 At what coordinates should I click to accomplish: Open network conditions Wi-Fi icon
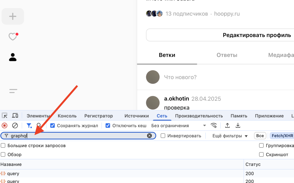point(214,125)
